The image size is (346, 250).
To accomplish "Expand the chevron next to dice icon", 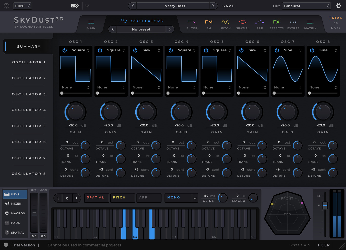I will point(87,6).
